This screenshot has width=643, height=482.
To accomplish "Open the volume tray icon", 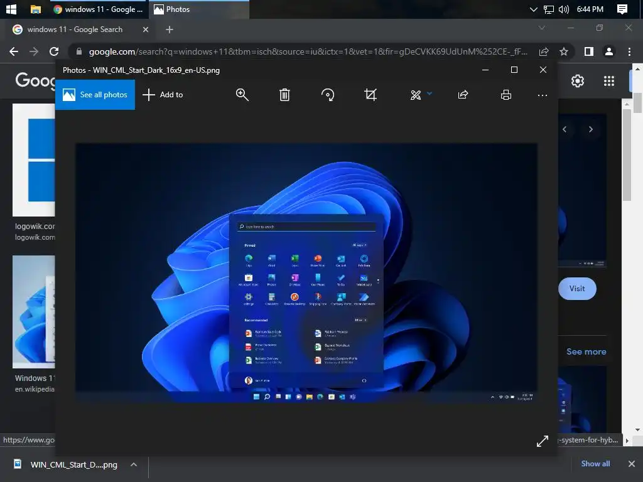I will pyautogui.click(x=563, y=9).
